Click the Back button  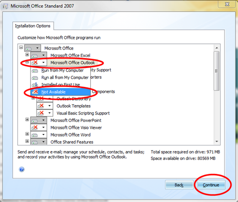[179, 185]
